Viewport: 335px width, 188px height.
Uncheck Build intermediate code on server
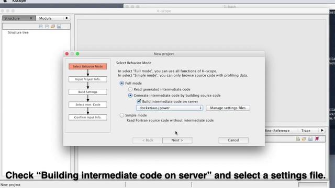(139, 101)
